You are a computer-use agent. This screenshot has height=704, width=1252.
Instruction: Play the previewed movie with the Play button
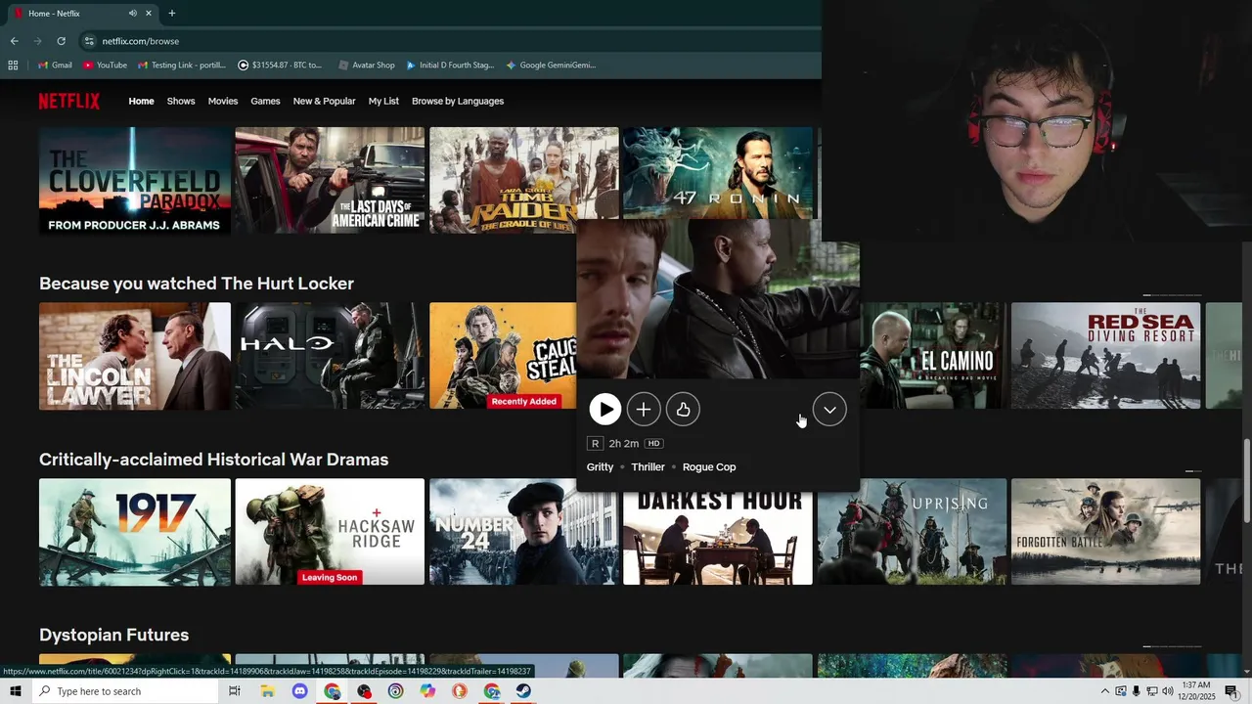click(x=604, y=410)
